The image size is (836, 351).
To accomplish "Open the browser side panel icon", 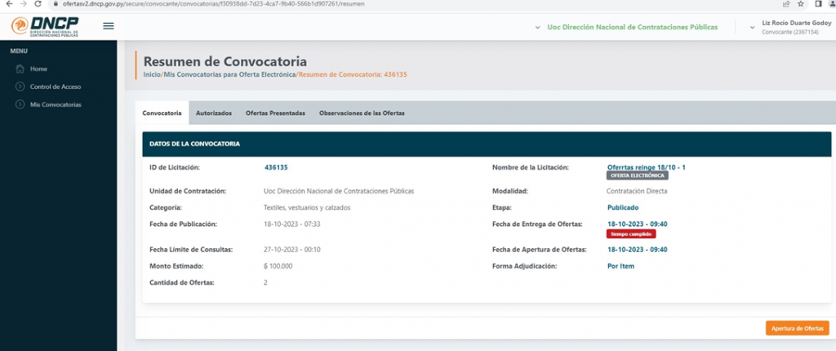I will click(x=817, y=4).
